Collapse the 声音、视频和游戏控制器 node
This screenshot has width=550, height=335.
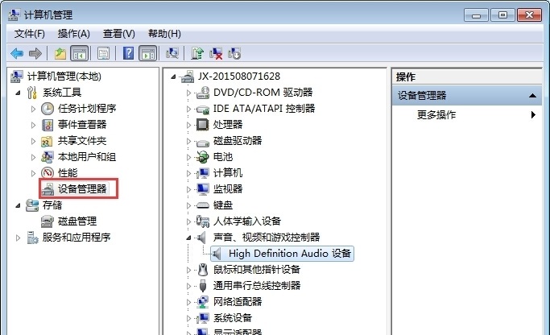tap(188, 238)
